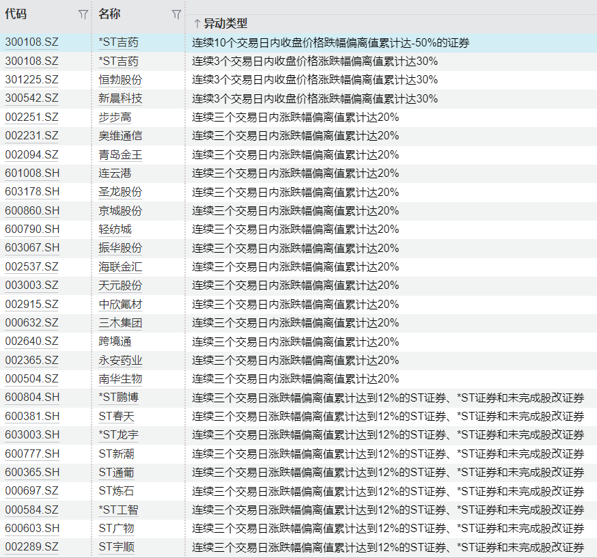Open stock code 603178.SH
Viewport: 597px width, 558px height.
pos(32,191)
